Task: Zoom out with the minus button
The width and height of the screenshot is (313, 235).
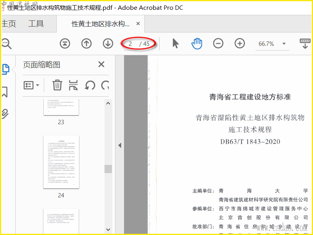Action: click(218, 43)
